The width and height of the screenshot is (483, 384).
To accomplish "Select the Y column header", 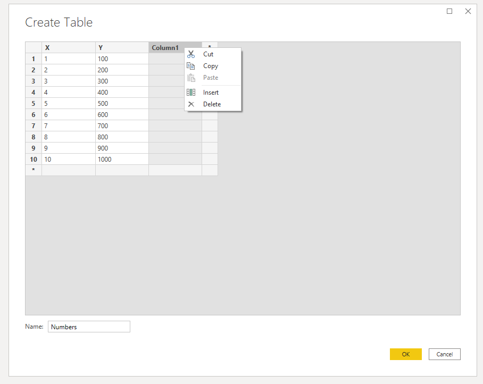I will (122, 47).
